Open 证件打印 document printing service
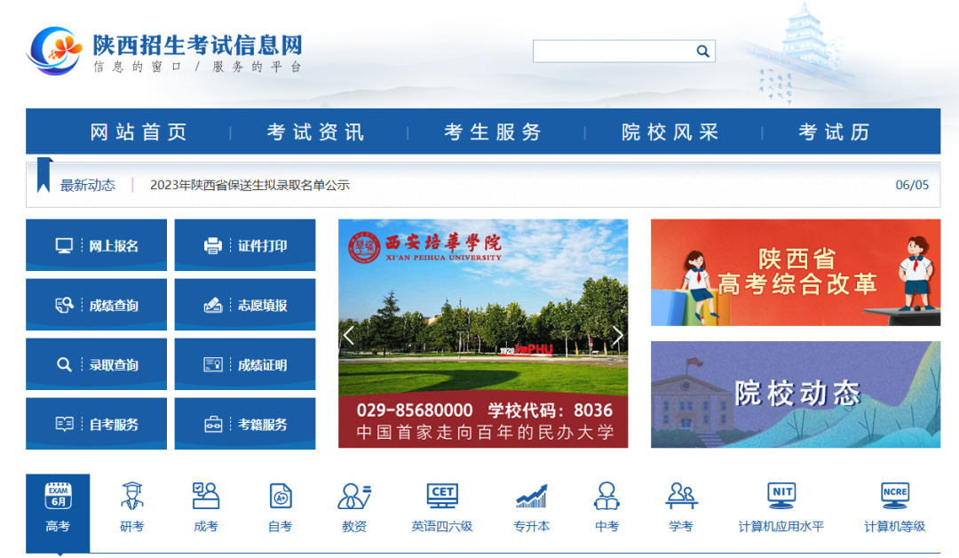959x558 pixels. click(244, 244)
